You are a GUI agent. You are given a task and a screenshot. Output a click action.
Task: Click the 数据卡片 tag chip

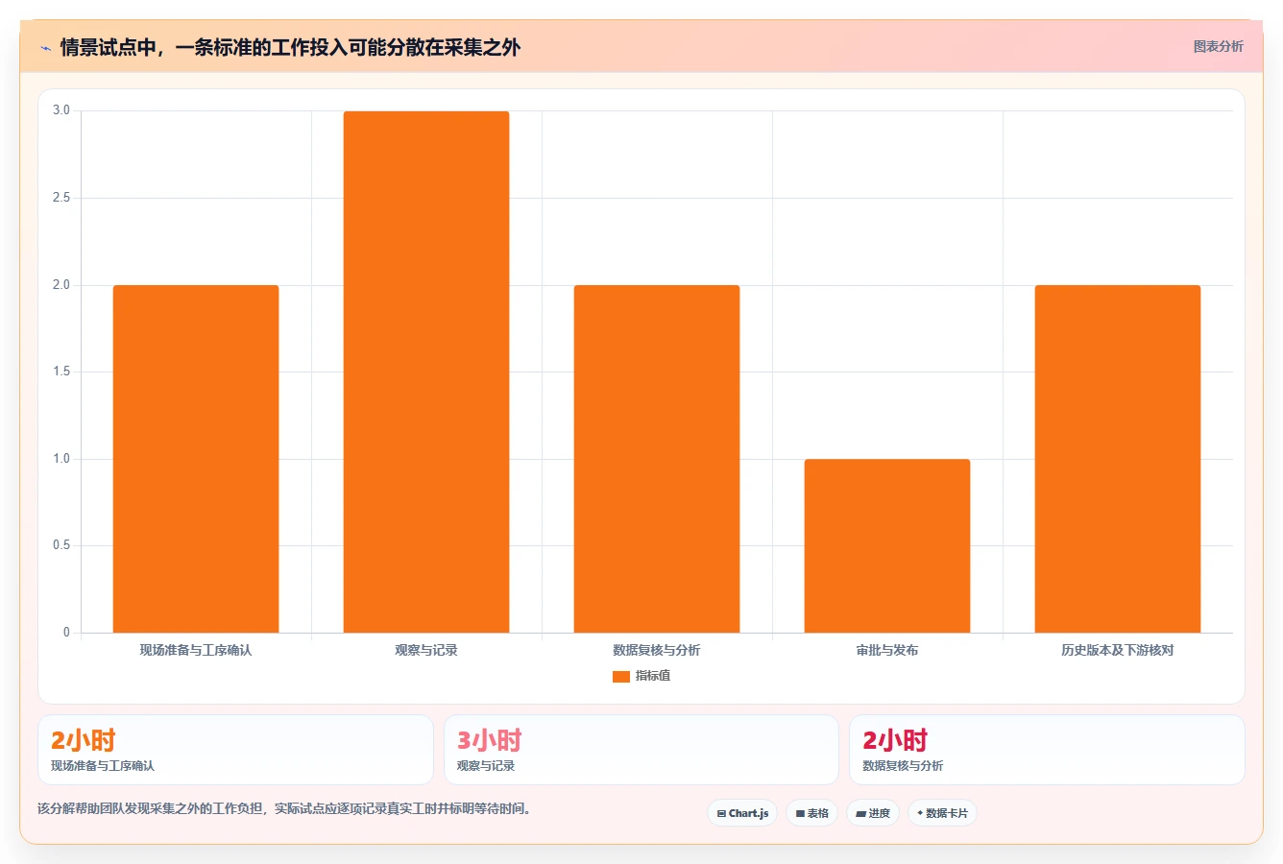(x=942, y=813)
